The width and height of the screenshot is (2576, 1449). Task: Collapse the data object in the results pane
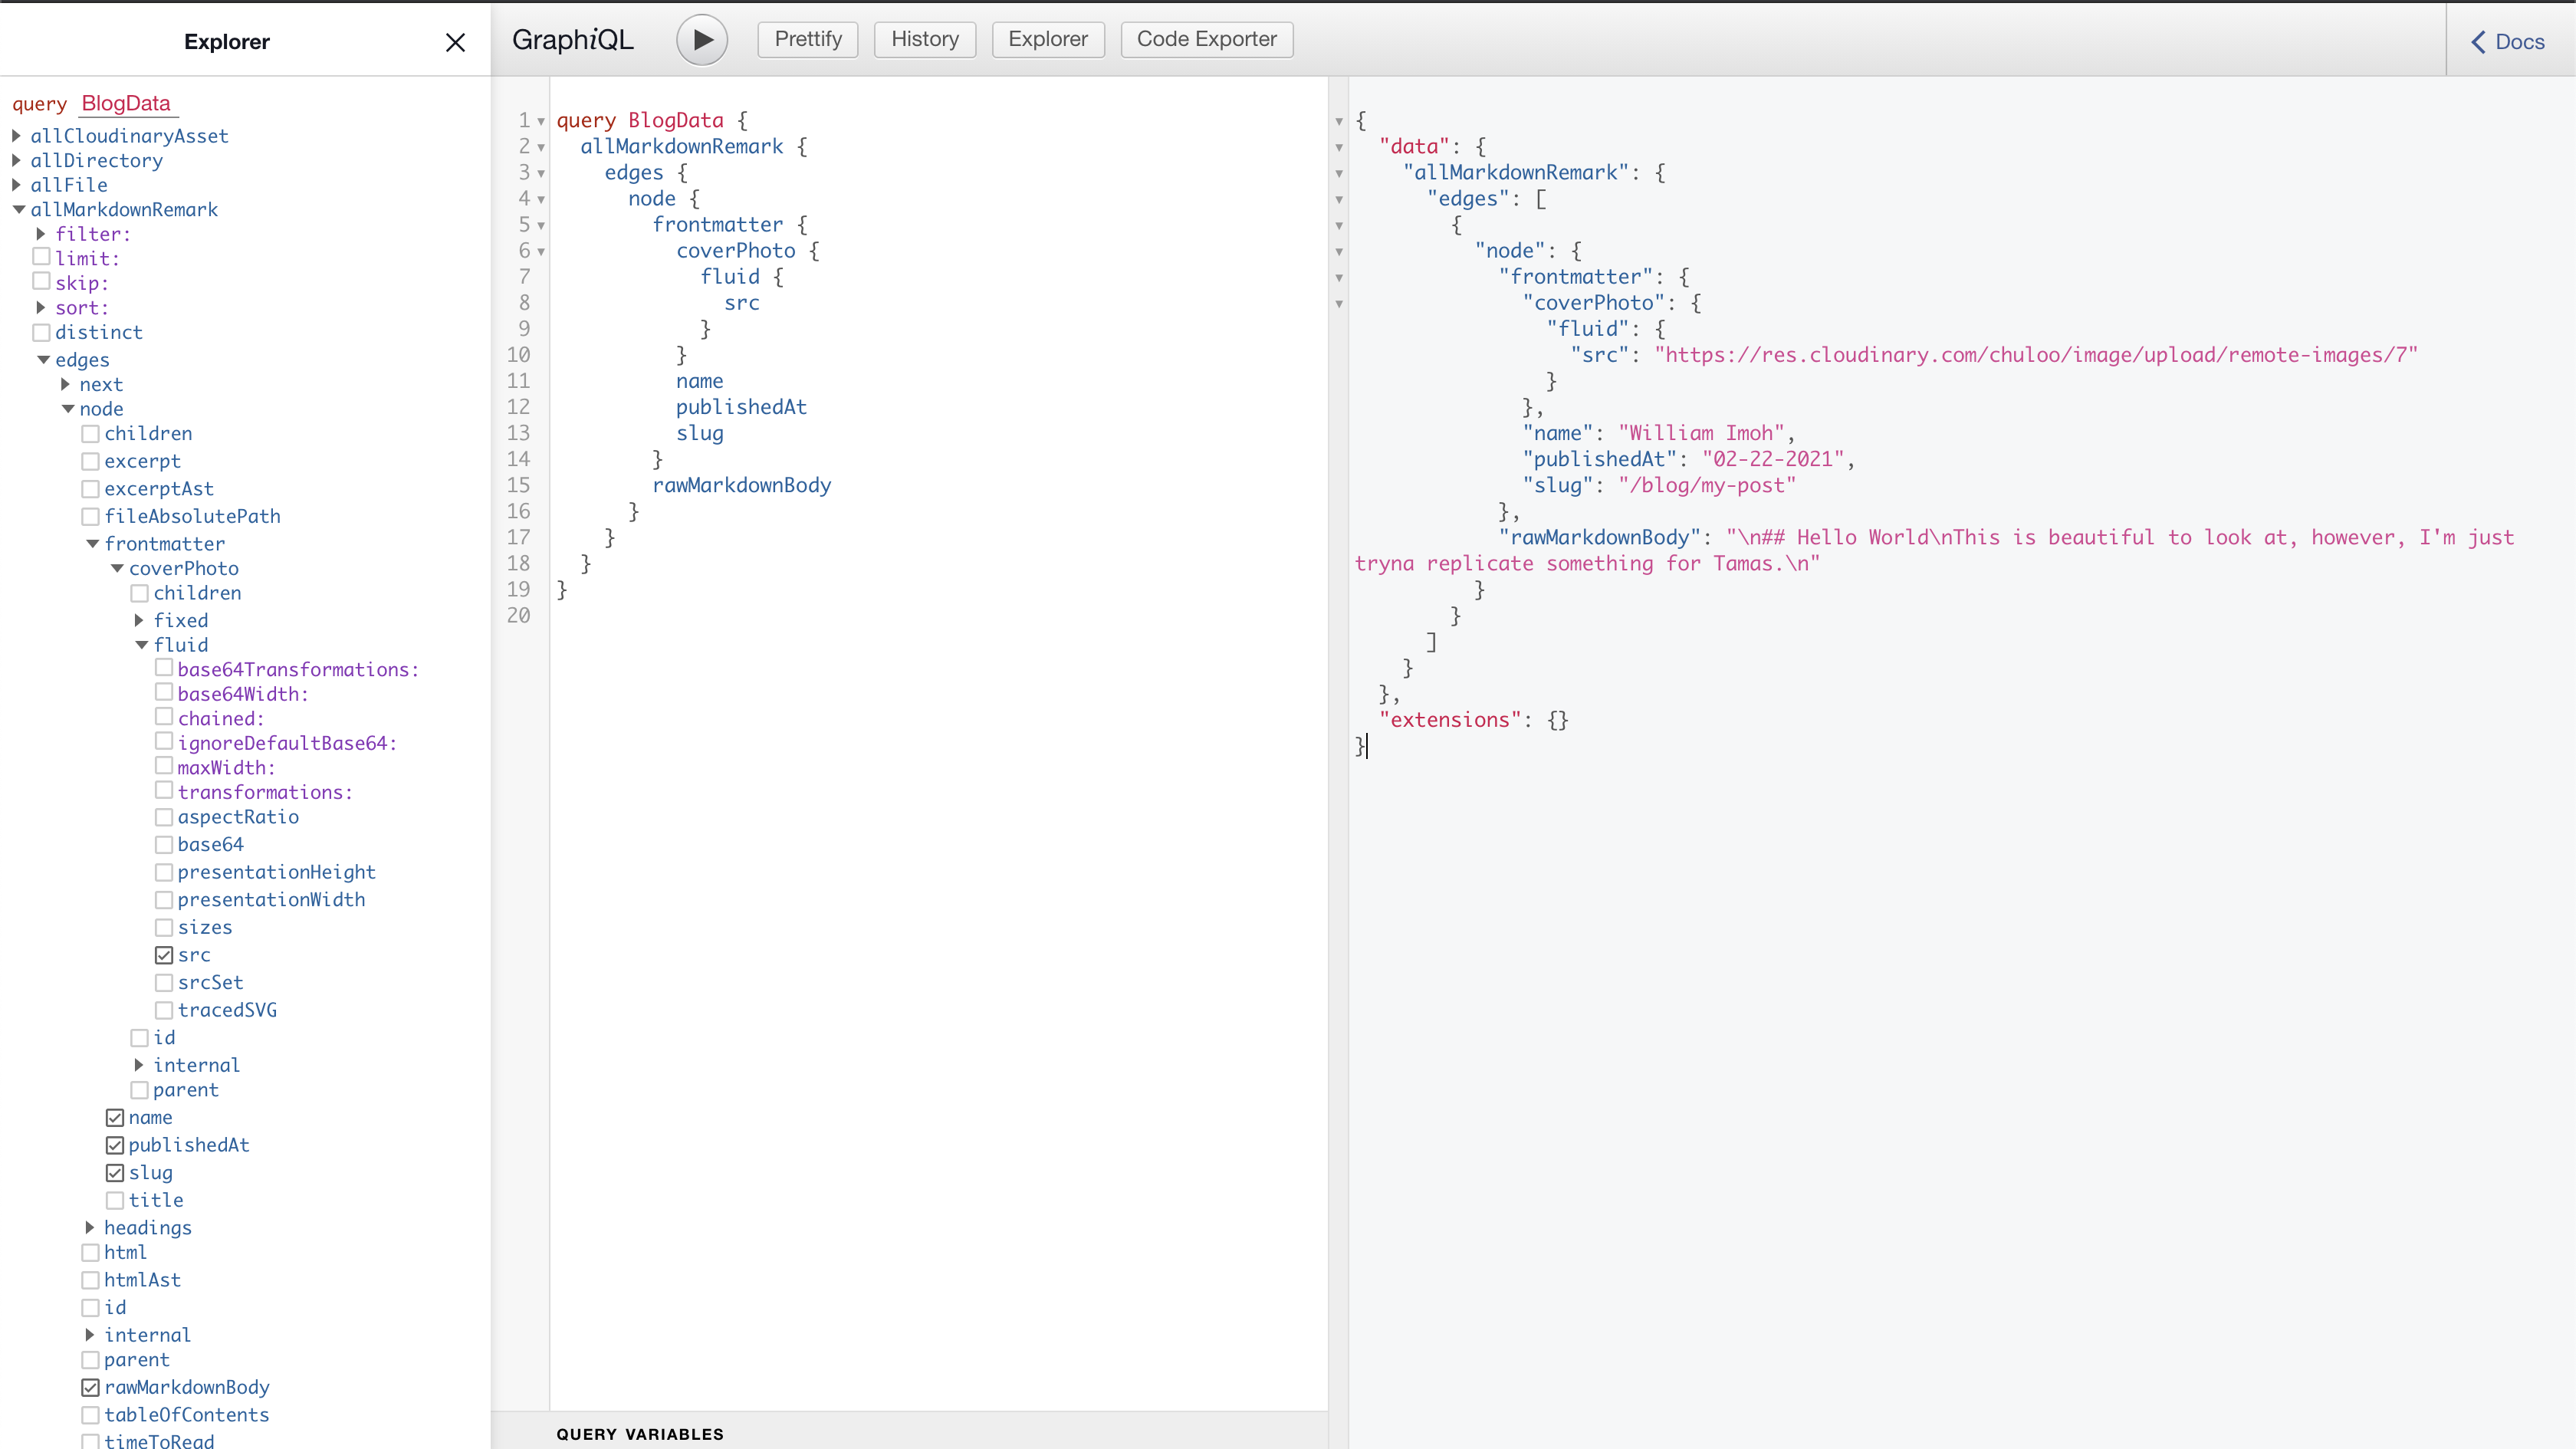(x=1340, y=147)
